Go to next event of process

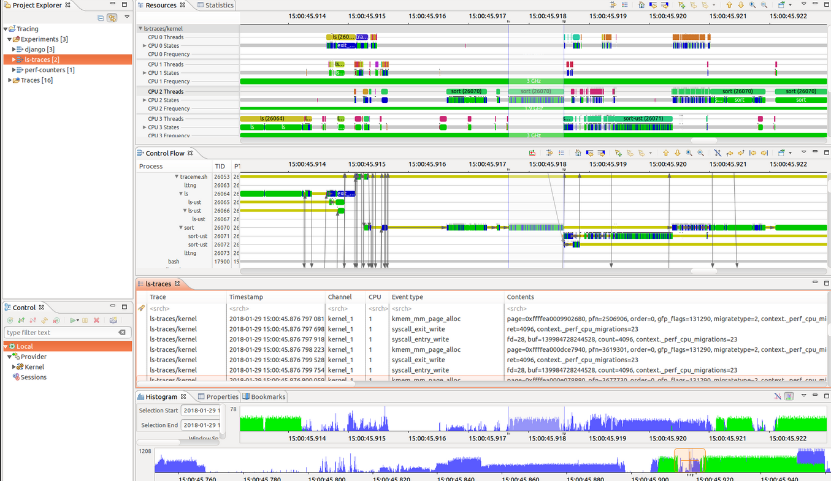coord(765,153)
